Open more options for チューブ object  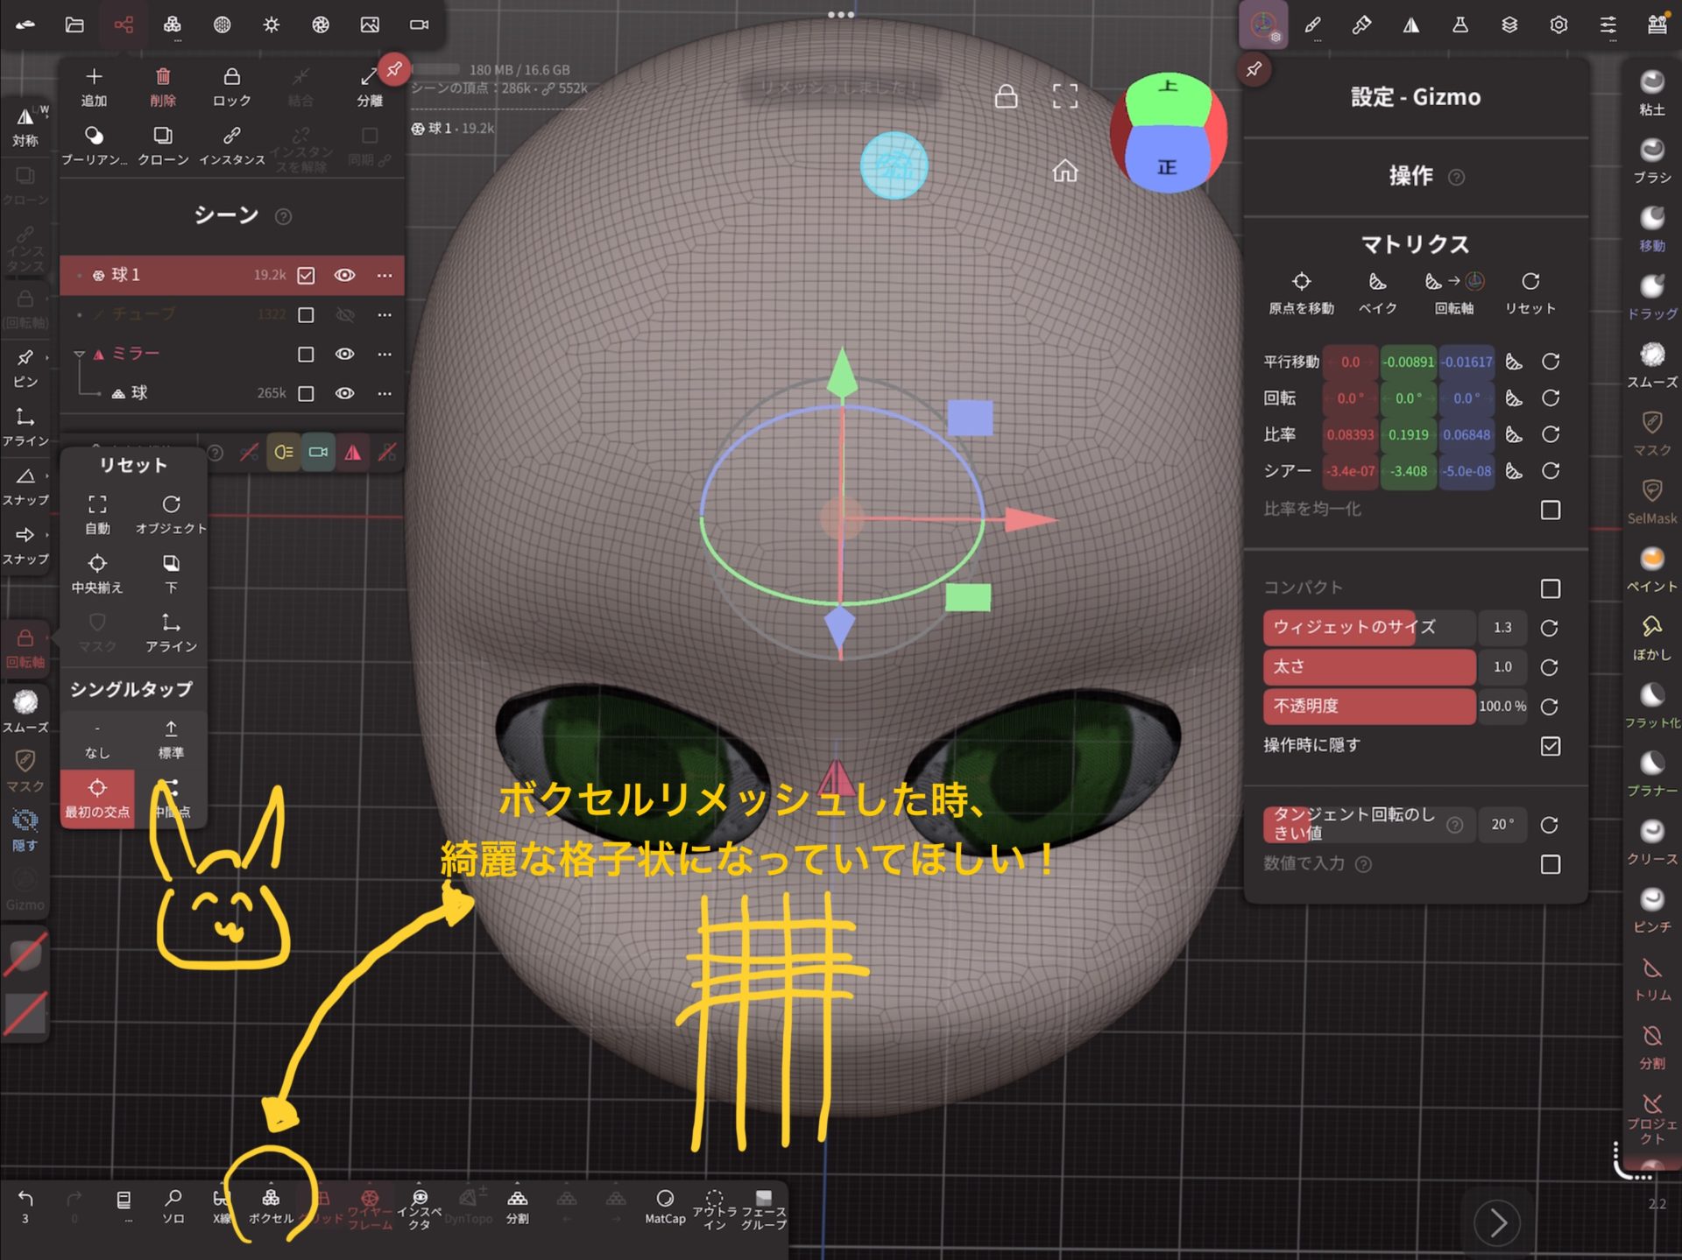(385, 314)
